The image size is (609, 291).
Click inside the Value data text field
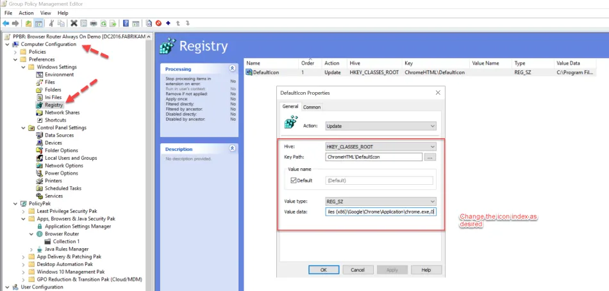tap(380, 211)
